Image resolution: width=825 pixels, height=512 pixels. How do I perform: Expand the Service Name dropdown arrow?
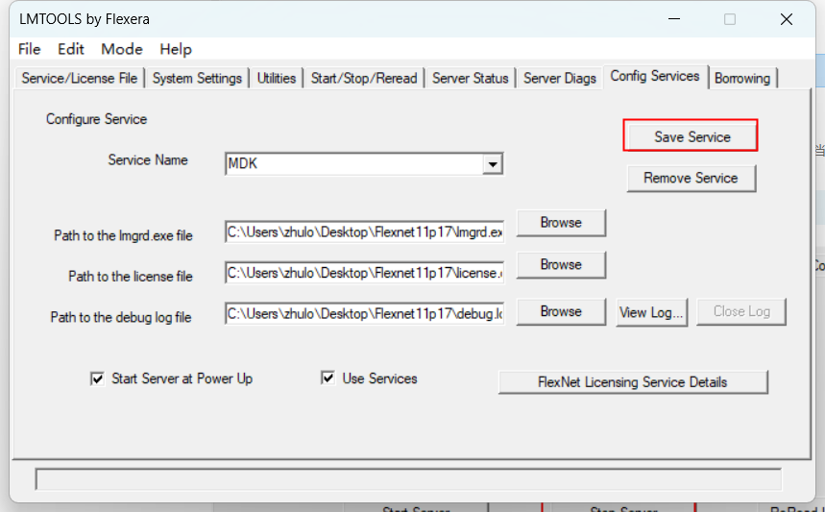[x=493, y=164]
